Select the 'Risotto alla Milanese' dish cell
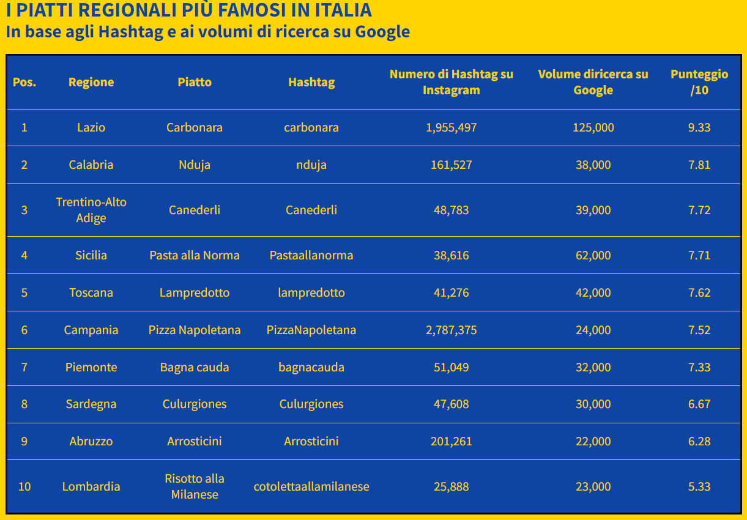This screenshot has width=747, height=520. click(195, 486)
